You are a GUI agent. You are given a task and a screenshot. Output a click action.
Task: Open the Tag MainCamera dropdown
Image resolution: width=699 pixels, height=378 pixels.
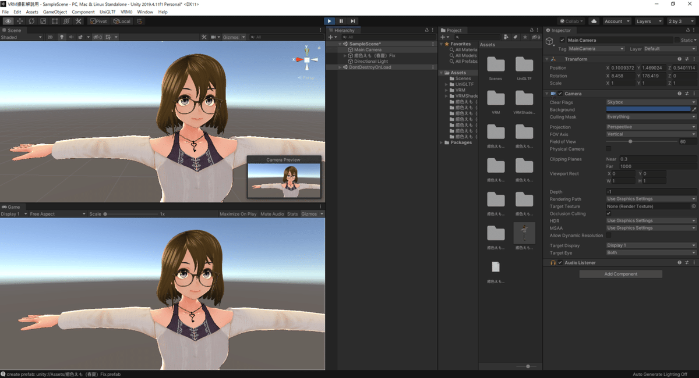click(596, 49)
